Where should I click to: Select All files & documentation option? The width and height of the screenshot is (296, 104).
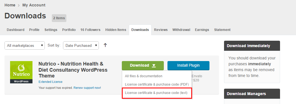[143, 76]
